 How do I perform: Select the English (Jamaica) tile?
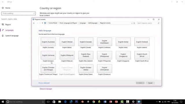48,55
